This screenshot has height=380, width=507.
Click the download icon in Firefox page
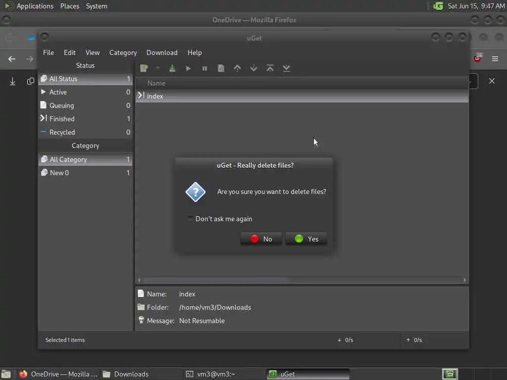(12, 81)
